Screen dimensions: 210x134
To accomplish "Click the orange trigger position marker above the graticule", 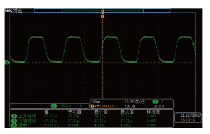I will point(103,16).
